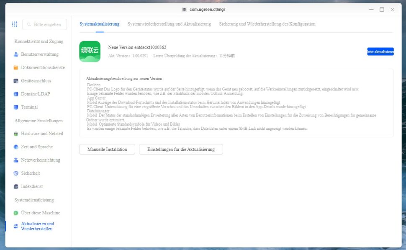Click the title bar settings sliders icon
Viewport: 406px width, 250px height.
tap(184, 10)
